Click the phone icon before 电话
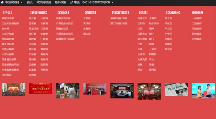216x119 pixels. coord(71,2)
